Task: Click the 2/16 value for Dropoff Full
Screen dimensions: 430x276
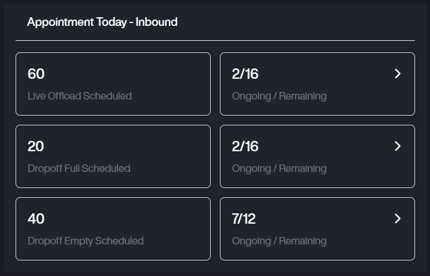Action: pos(245,147)
